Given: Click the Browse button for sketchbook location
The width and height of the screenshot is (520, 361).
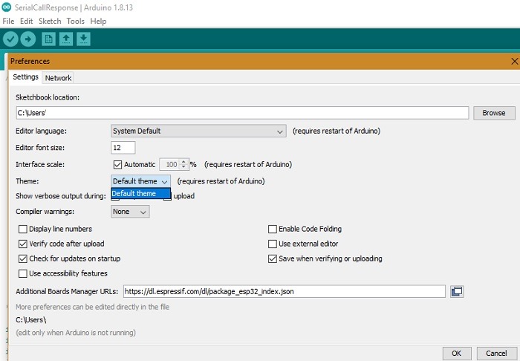Looking at the screenshot, I should point(494,113).
